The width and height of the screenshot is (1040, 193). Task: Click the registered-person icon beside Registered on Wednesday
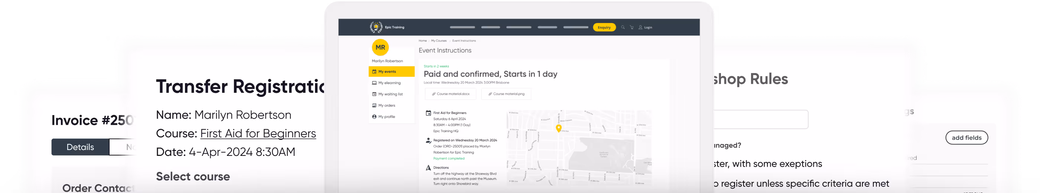(x=428, y=141)
